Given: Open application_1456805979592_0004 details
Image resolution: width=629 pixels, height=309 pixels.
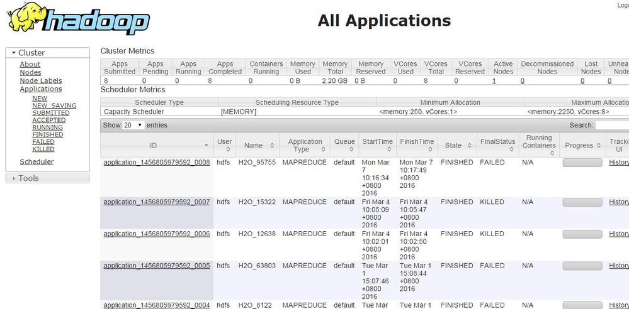Looking at the screenshot, I should click(156, 305).
